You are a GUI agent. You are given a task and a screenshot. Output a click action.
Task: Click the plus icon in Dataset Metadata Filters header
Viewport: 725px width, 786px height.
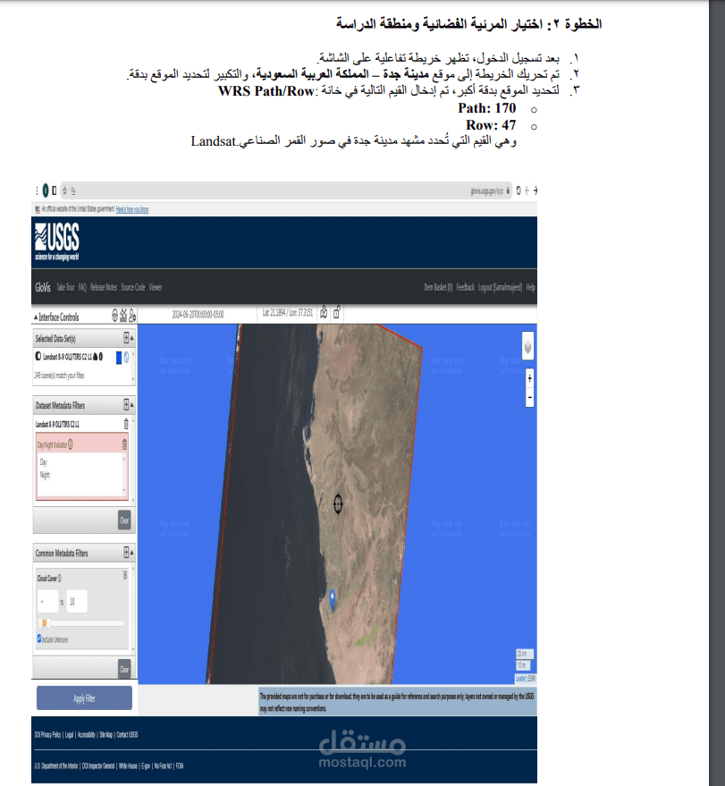click(x=126, y=404)
